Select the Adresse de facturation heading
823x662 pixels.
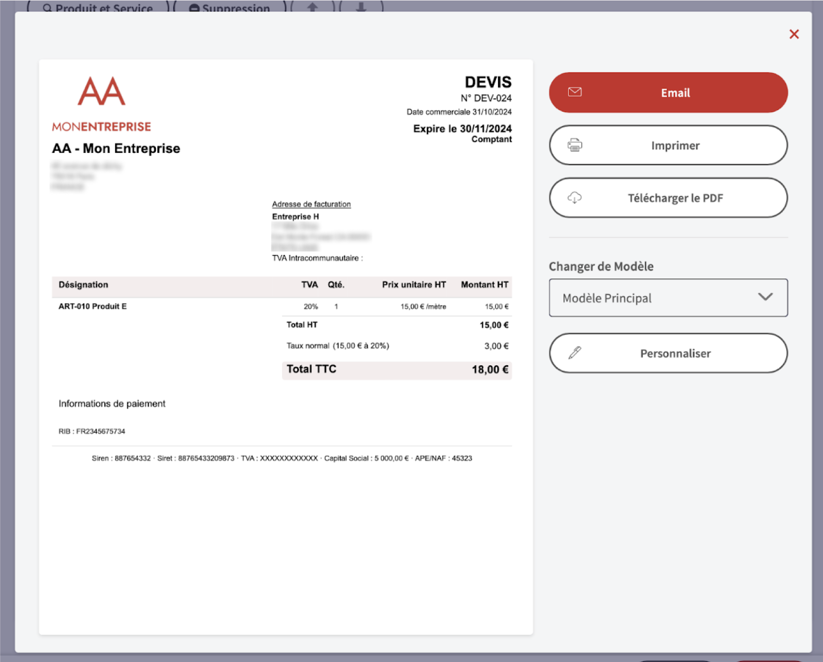pyautogui.click(x=311, y=204)
